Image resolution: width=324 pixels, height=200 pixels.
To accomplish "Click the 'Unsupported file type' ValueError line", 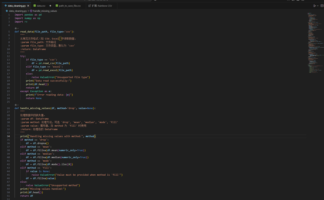I will click(x=61, y=77).
